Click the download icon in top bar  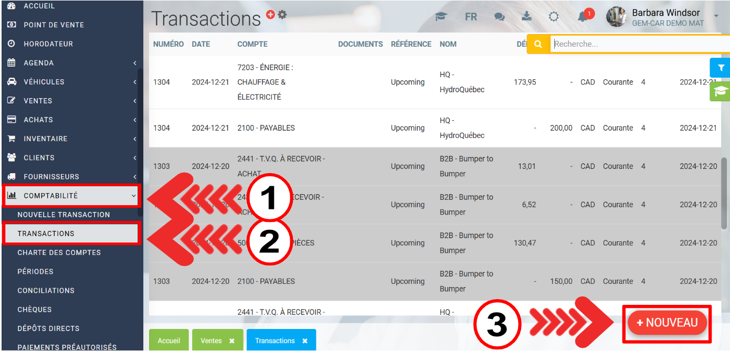tap(526, 17)
